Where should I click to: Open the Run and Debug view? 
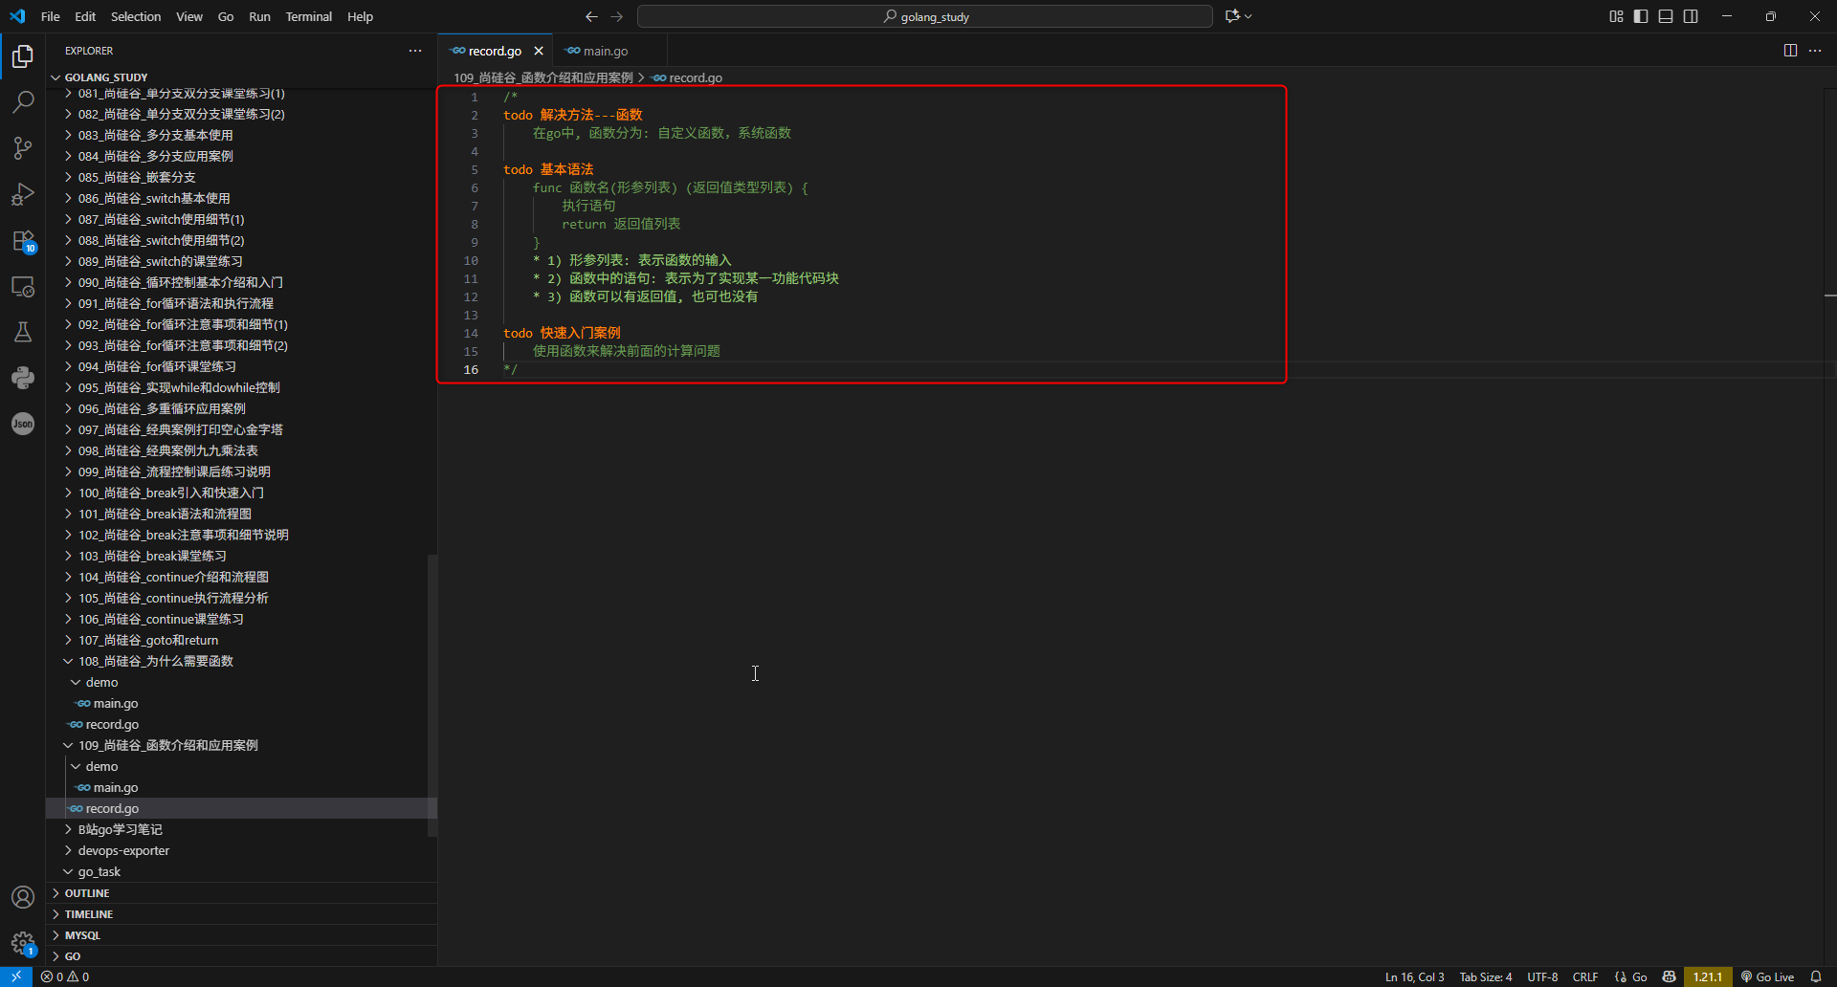pos(23,194)
